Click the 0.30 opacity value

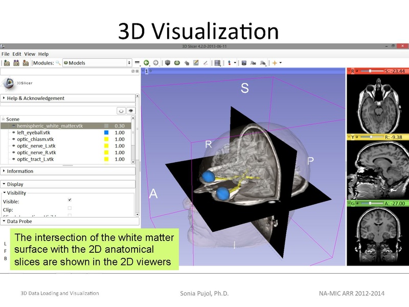(x=120, y=126)
